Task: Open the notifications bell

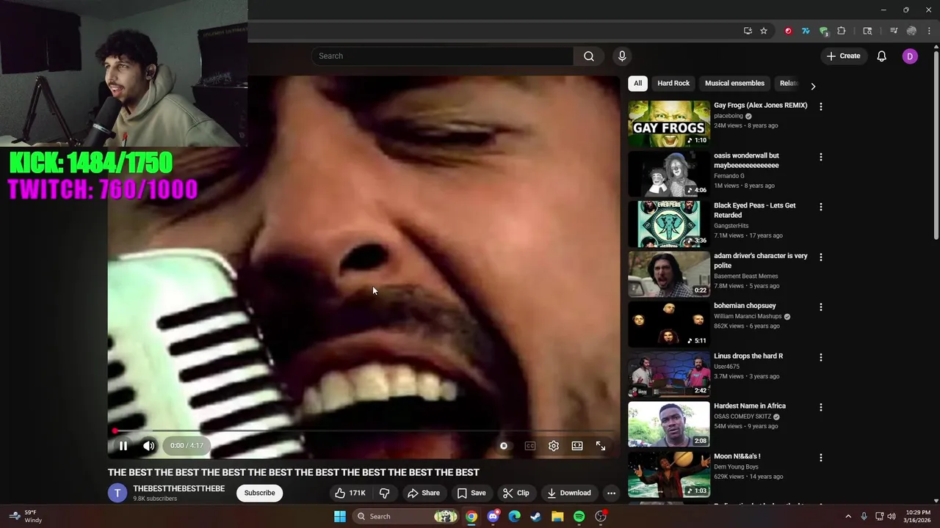Action: click(x=882, y=56)
